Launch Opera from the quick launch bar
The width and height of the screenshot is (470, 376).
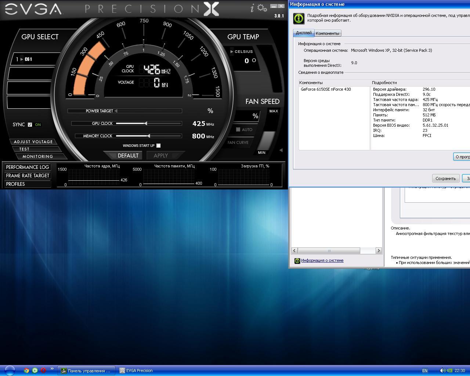click(x=43, y=370)
